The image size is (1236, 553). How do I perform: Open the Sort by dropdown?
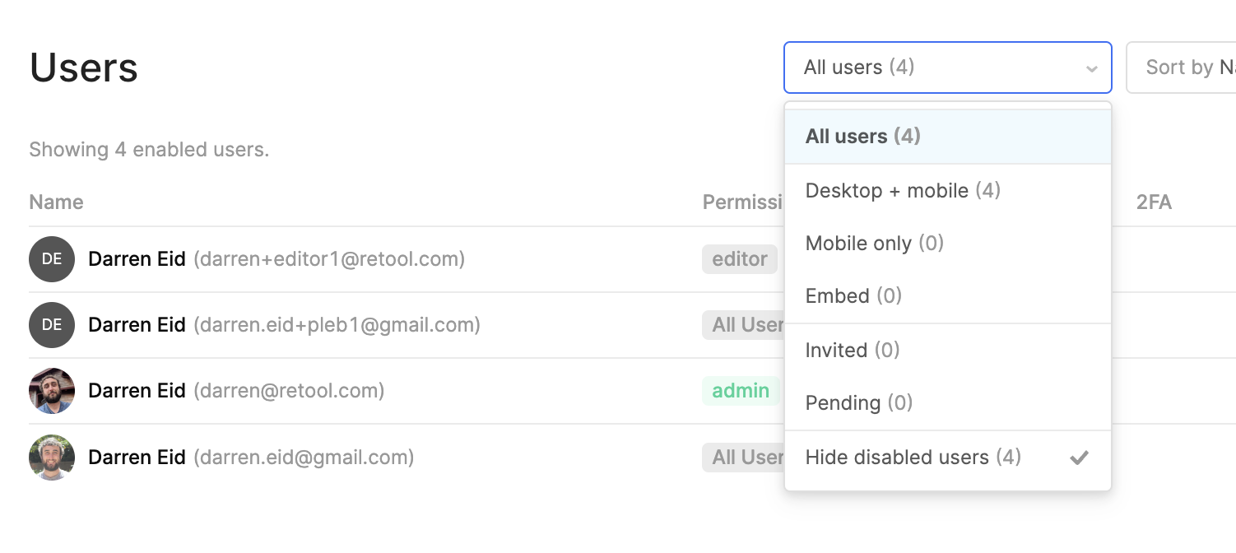1181,67
